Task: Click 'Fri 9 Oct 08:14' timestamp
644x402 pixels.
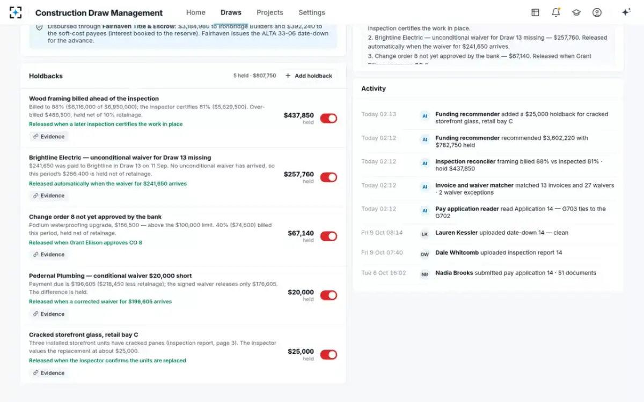Action: tap(382, 233)
